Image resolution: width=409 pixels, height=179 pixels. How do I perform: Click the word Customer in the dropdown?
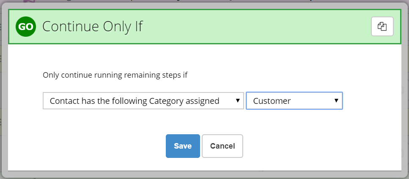coord(272,101)
